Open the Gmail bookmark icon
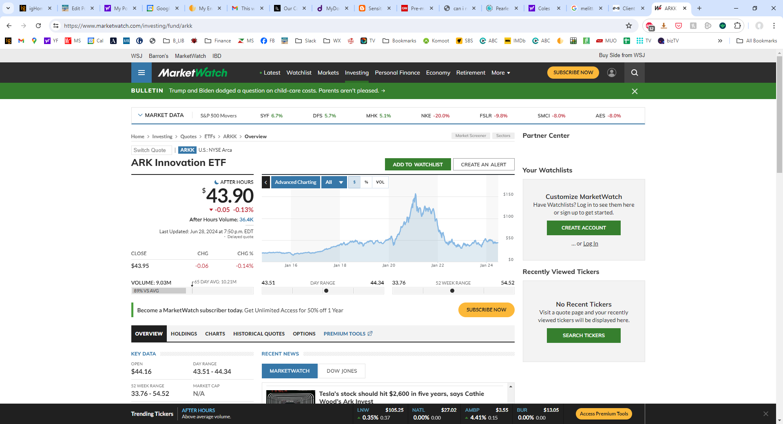Screen dimensions: 783x424 coord(21,41)
